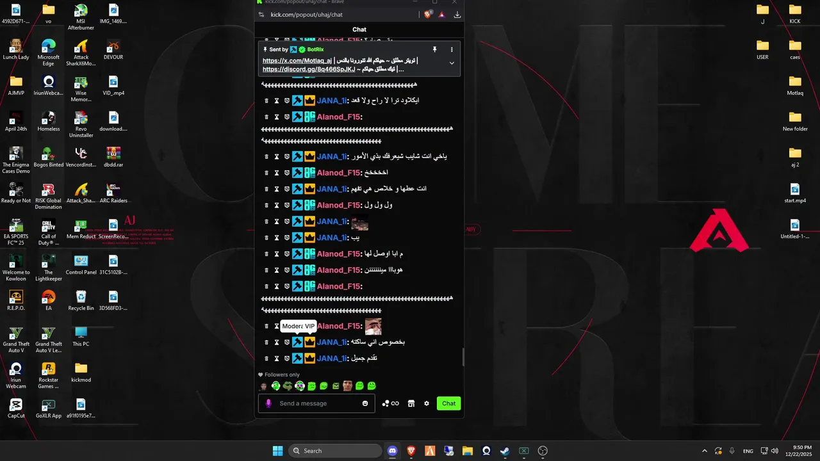Click chat window scrollbar thumb
820x461 pixels.
click(463, 357)
